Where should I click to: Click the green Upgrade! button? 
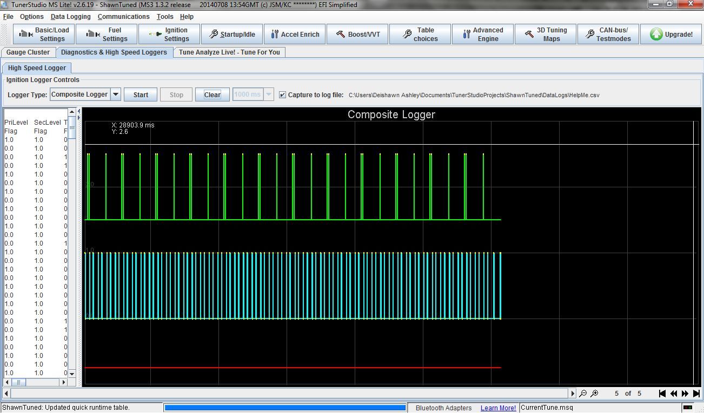671,34
